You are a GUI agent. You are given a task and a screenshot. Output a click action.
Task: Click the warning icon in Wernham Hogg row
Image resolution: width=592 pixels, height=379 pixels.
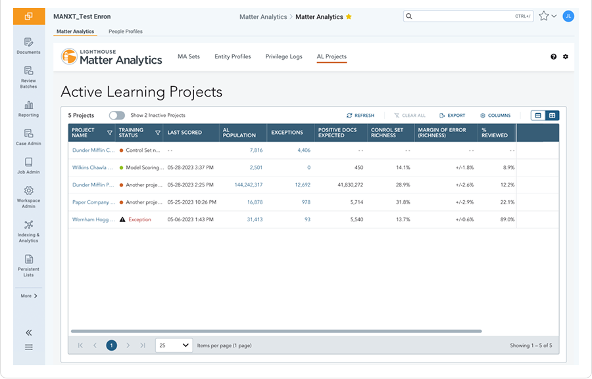click(x=122, y=219)
